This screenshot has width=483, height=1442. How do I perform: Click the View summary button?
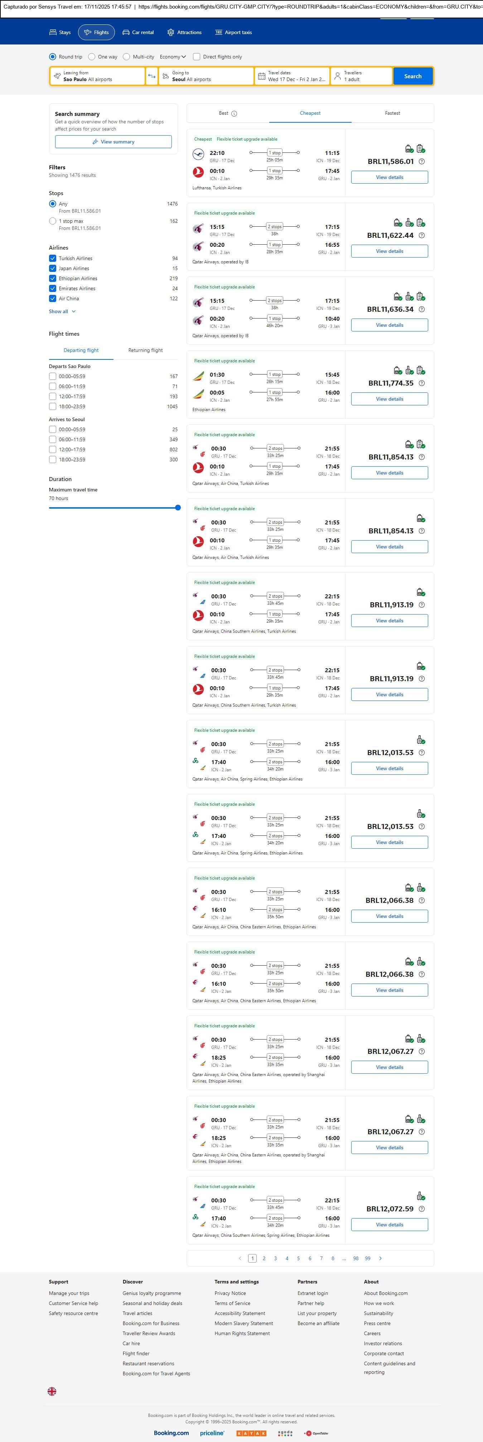(113, 142)
